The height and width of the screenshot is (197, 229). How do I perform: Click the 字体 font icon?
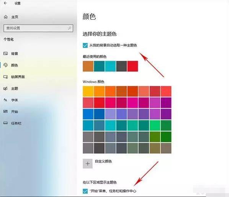tap(5, 100)
